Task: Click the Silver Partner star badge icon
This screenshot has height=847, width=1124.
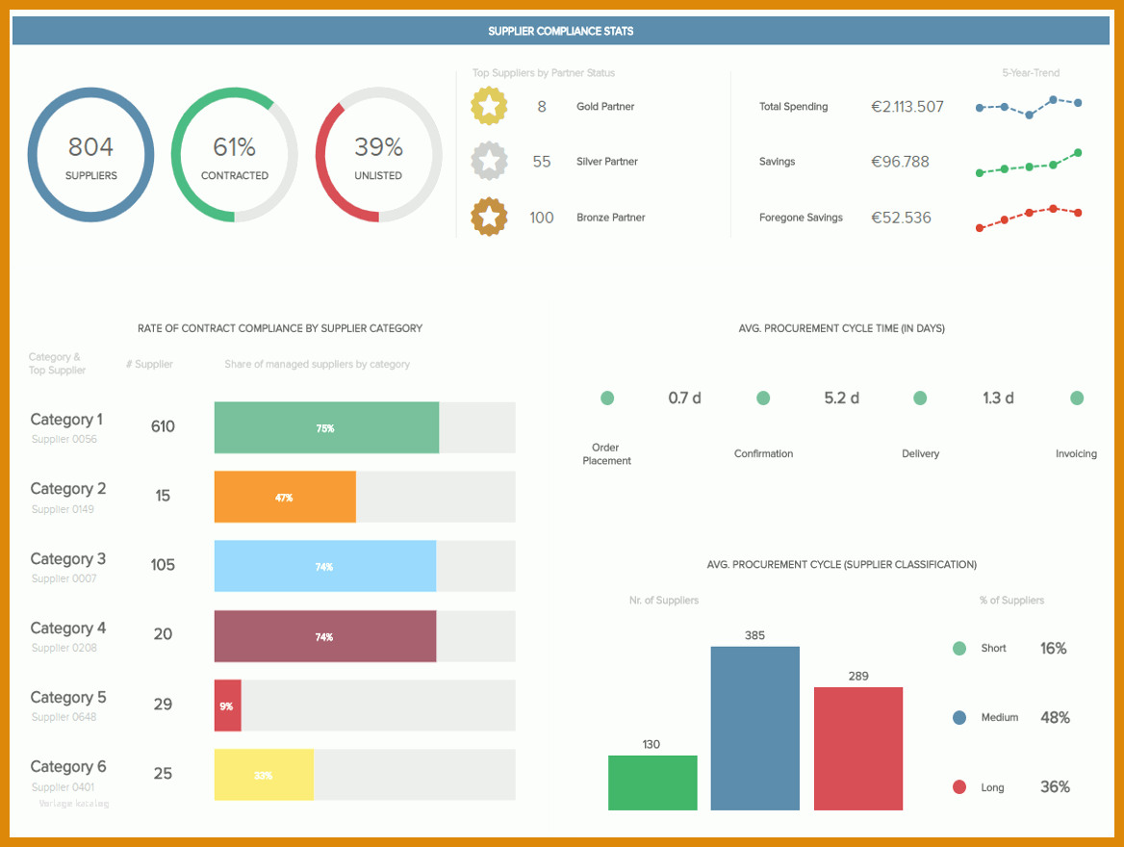Action: pos(489,162)
